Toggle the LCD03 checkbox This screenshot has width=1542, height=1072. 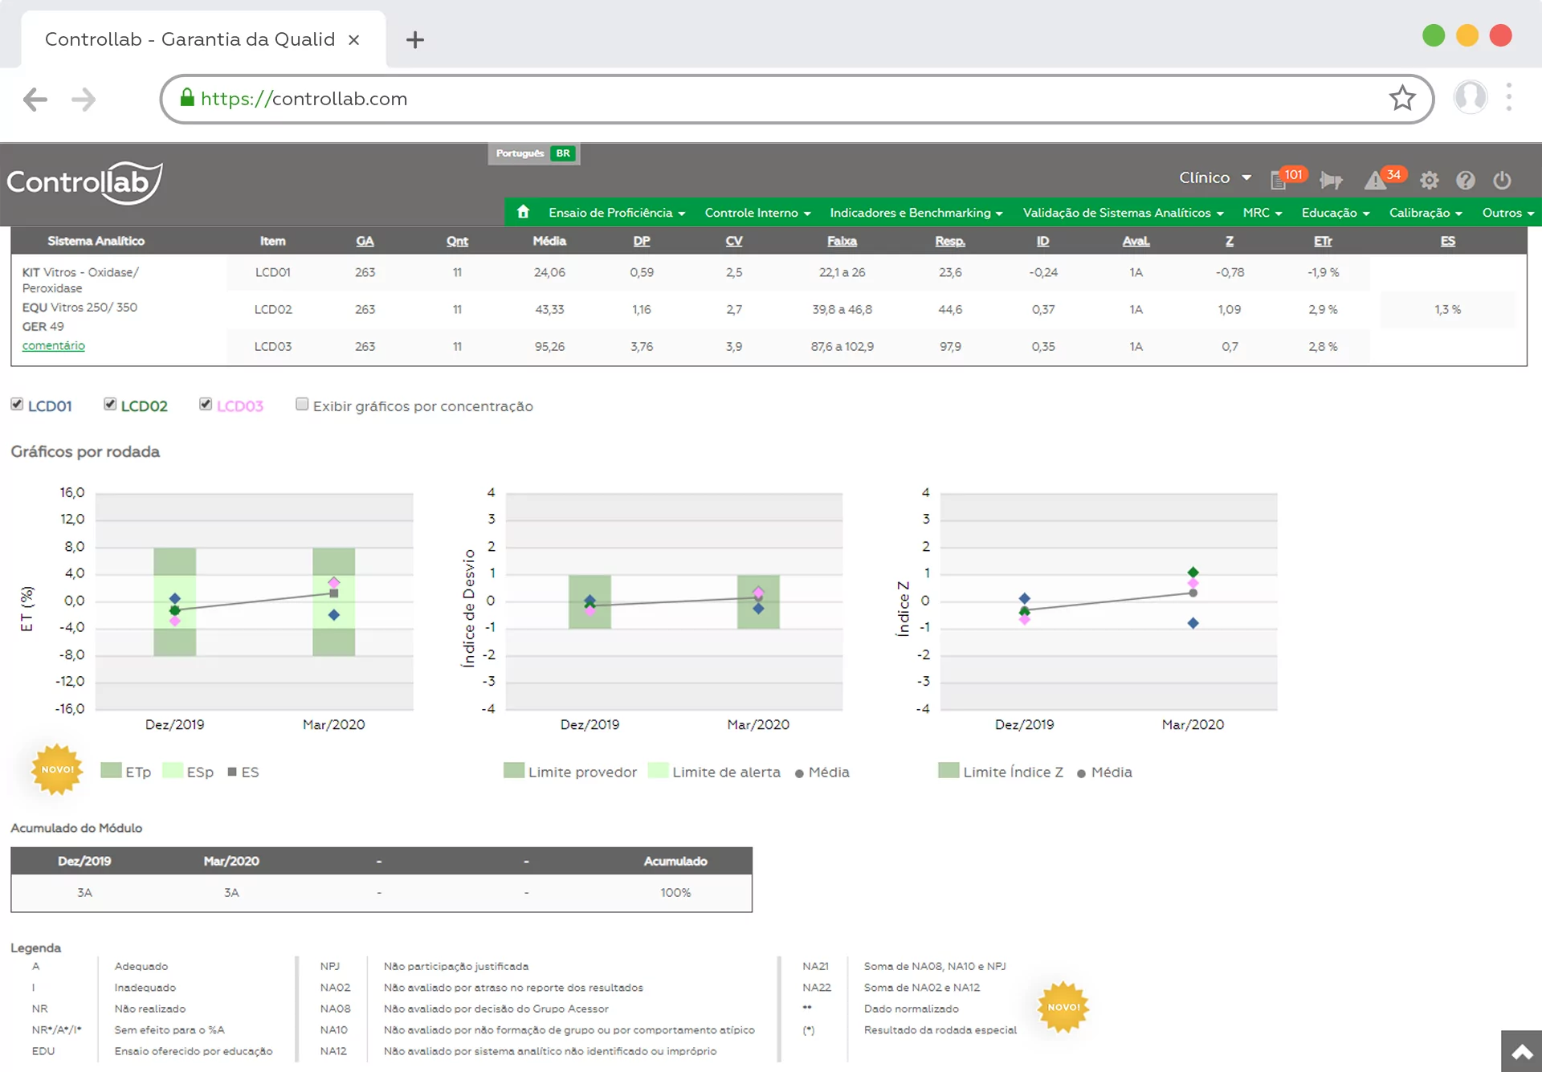[206, 405]
